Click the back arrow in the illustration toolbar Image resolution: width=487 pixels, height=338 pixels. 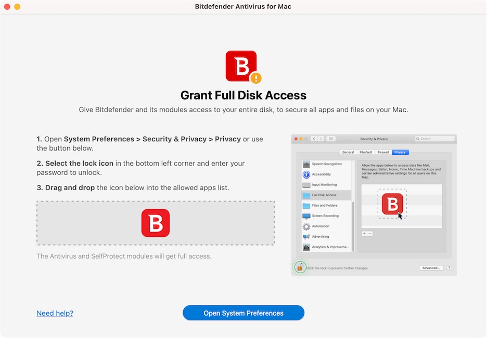[x=314, y=139]
